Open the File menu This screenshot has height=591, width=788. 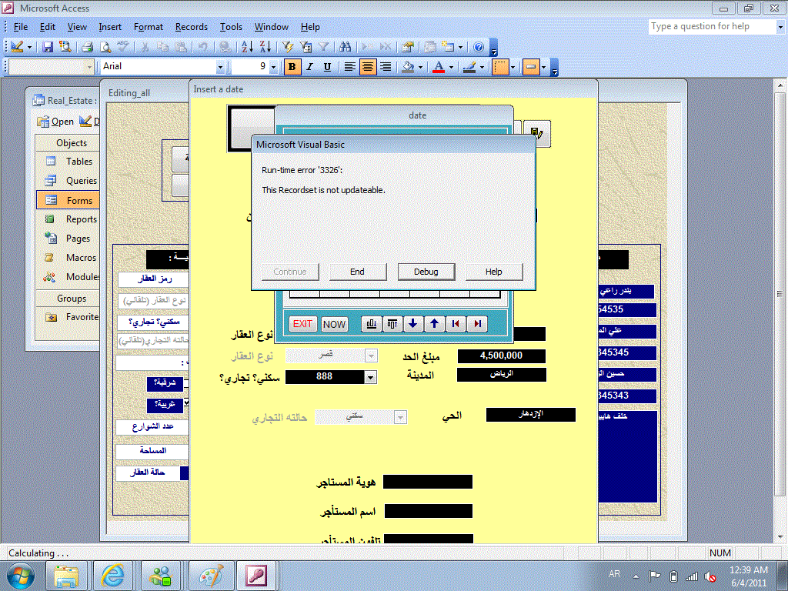pos(21,27)
